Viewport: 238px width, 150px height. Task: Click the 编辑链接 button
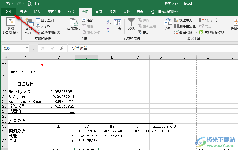[x=91, y=32]
